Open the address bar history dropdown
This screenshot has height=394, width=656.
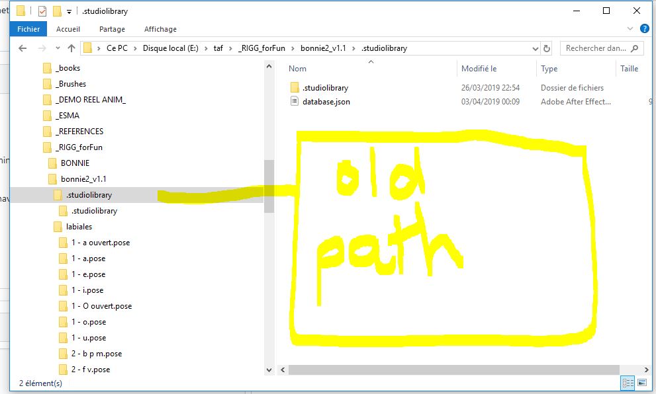click(535, 48)
